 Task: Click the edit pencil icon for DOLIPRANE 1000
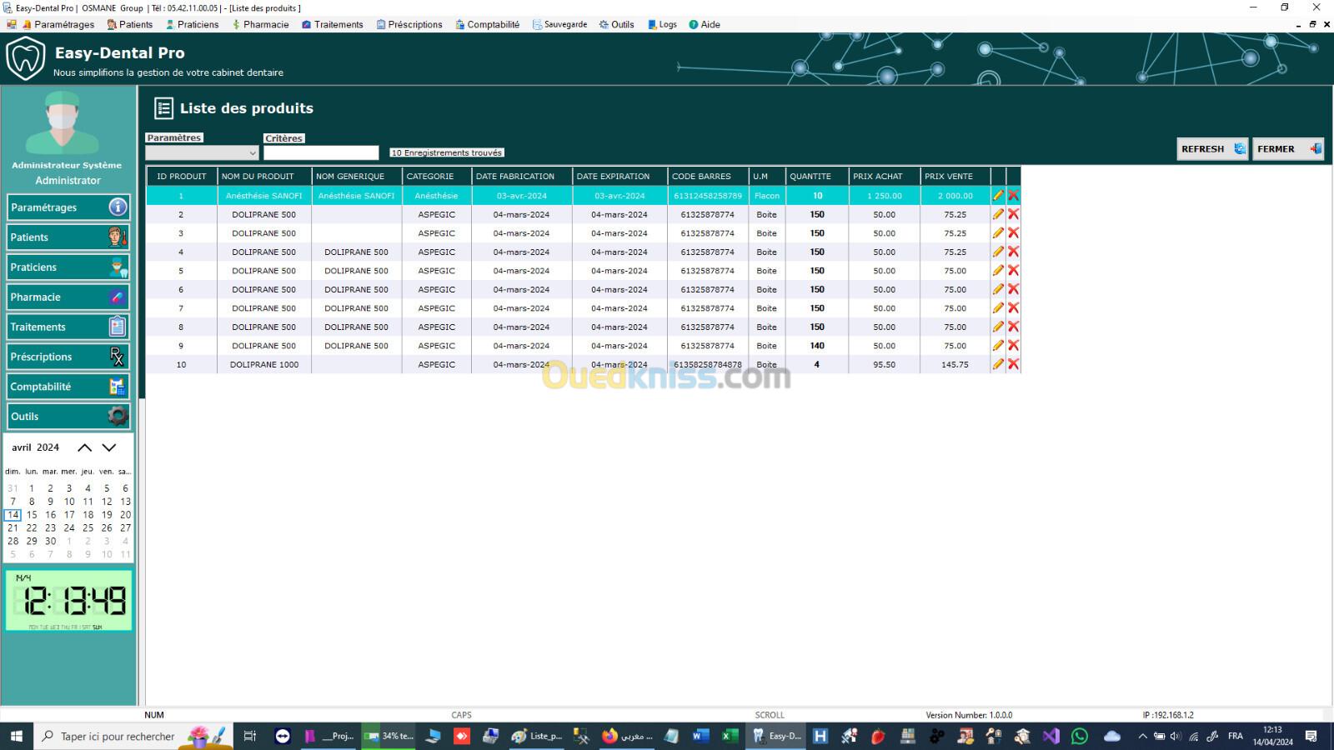click(x=998, y=364)
